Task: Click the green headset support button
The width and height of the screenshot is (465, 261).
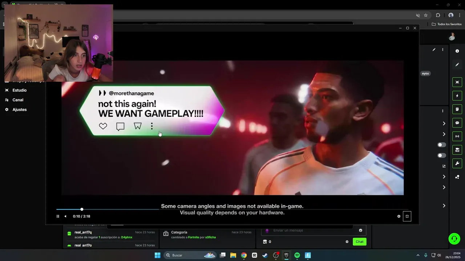Action: click(x=454, y=239)
